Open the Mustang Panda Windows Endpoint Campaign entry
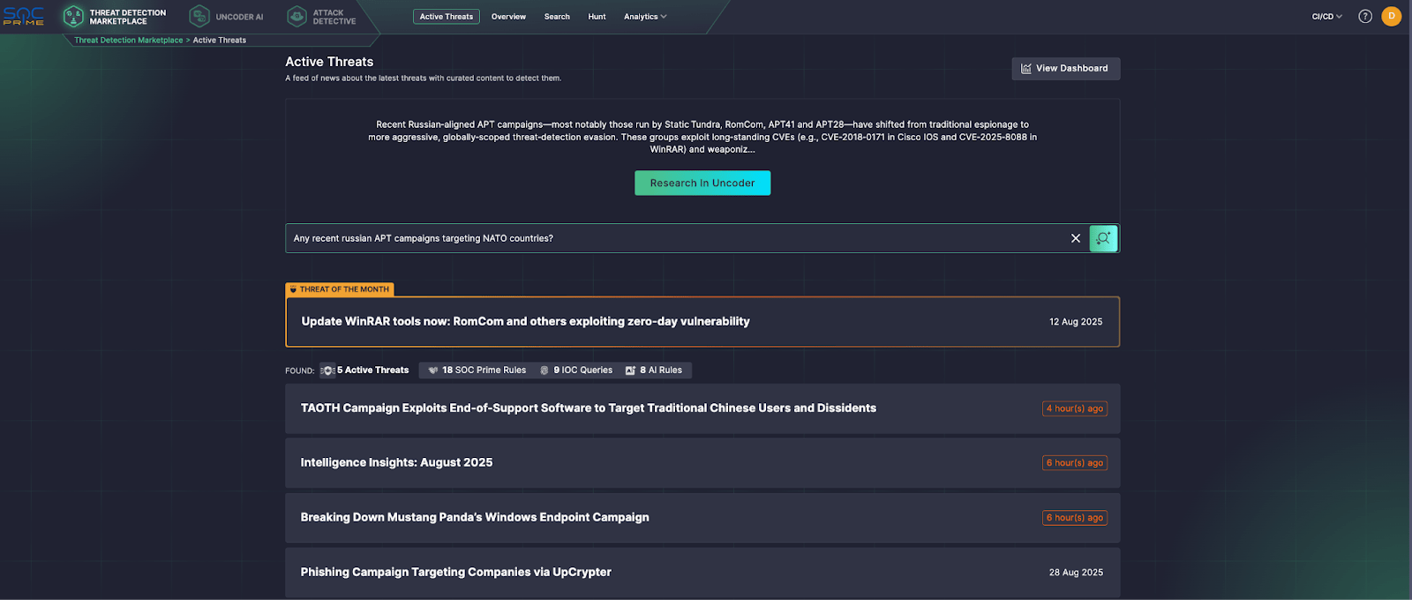This screenshot has width=1412, height=600. [702, 518]
